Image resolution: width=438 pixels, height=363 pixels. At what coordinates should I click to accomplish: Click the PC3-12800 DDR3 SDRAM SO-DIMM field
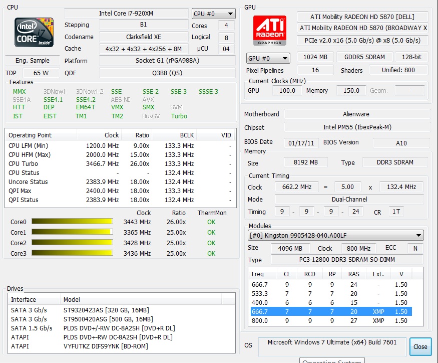pyautogui.click(x=347, y=259)
